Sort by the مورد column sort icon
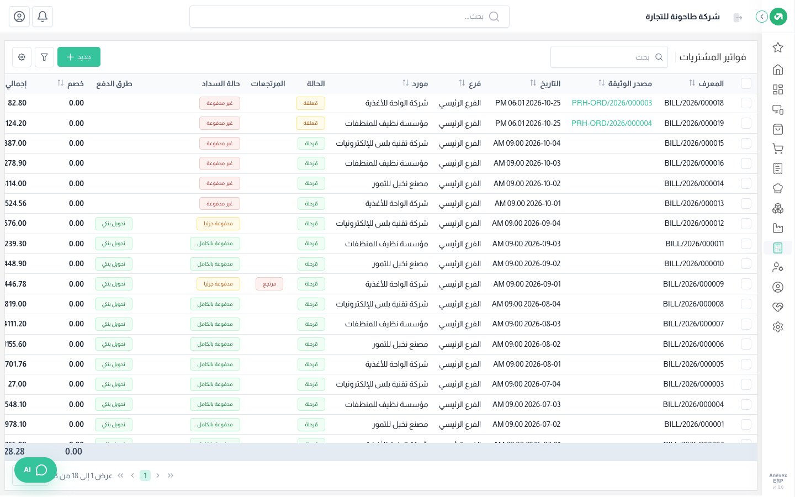Viewport: 795px width, 497px height. 406,83
